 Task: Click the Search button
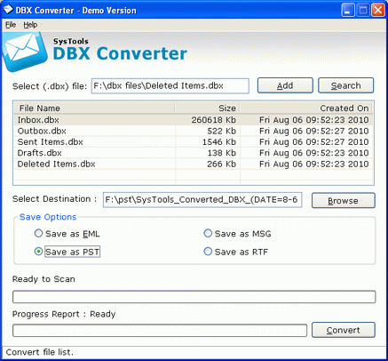click(x=345, y=85)
